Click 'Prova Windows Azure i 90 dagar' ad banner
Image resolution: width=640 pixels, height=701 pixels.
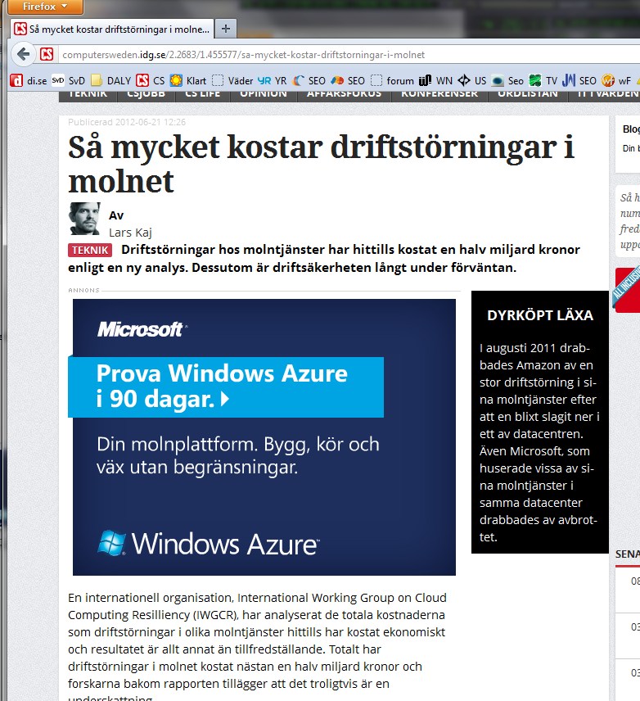coord(226,387)
